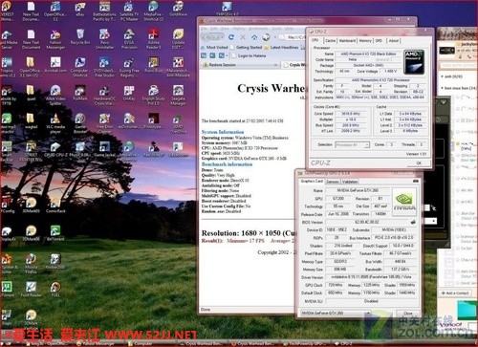478x347 pixels.
Task: Collapse first contact group in Yahoo Messenger
Action: (442, 76)
